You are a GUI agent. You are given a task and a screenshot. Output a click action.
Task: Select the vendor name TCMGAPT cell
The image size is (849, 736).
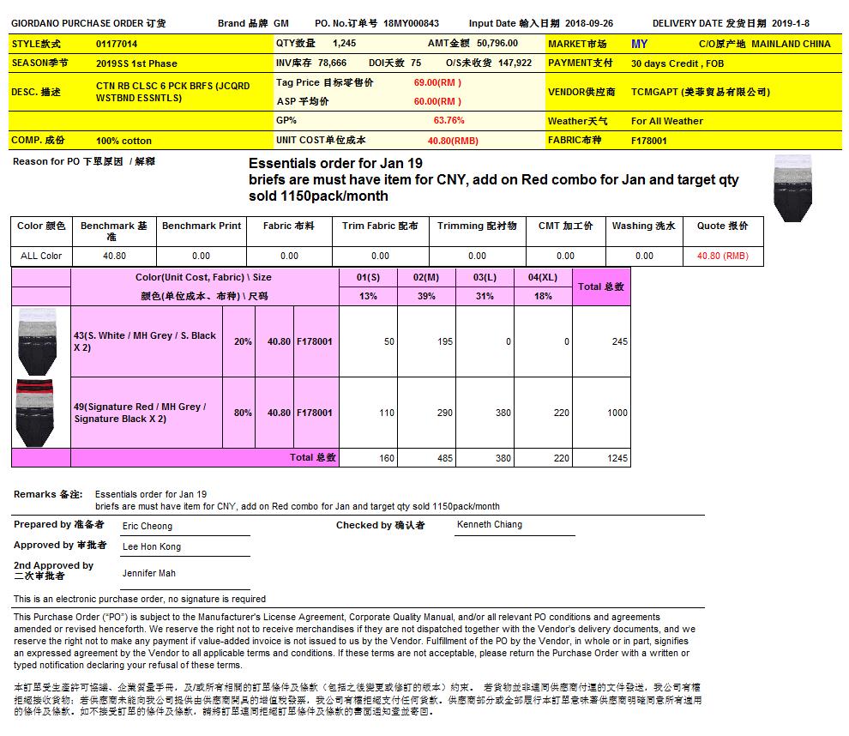(x=700, y=92)
